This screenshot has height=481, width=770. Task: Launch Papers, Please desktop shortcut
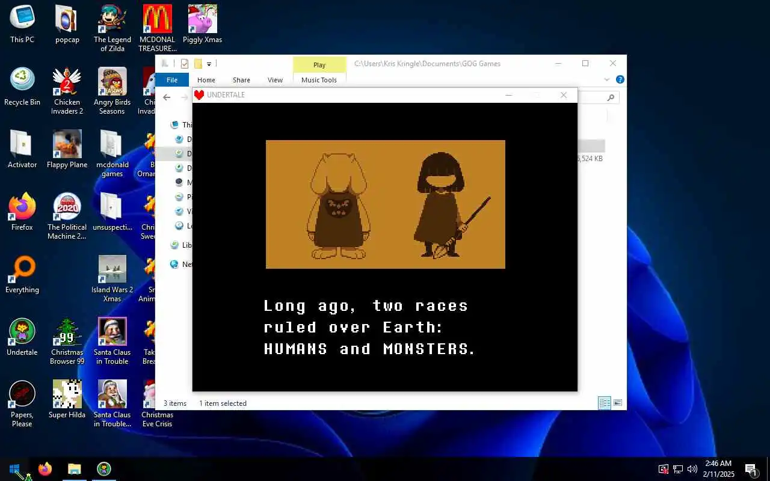(22, 403)
